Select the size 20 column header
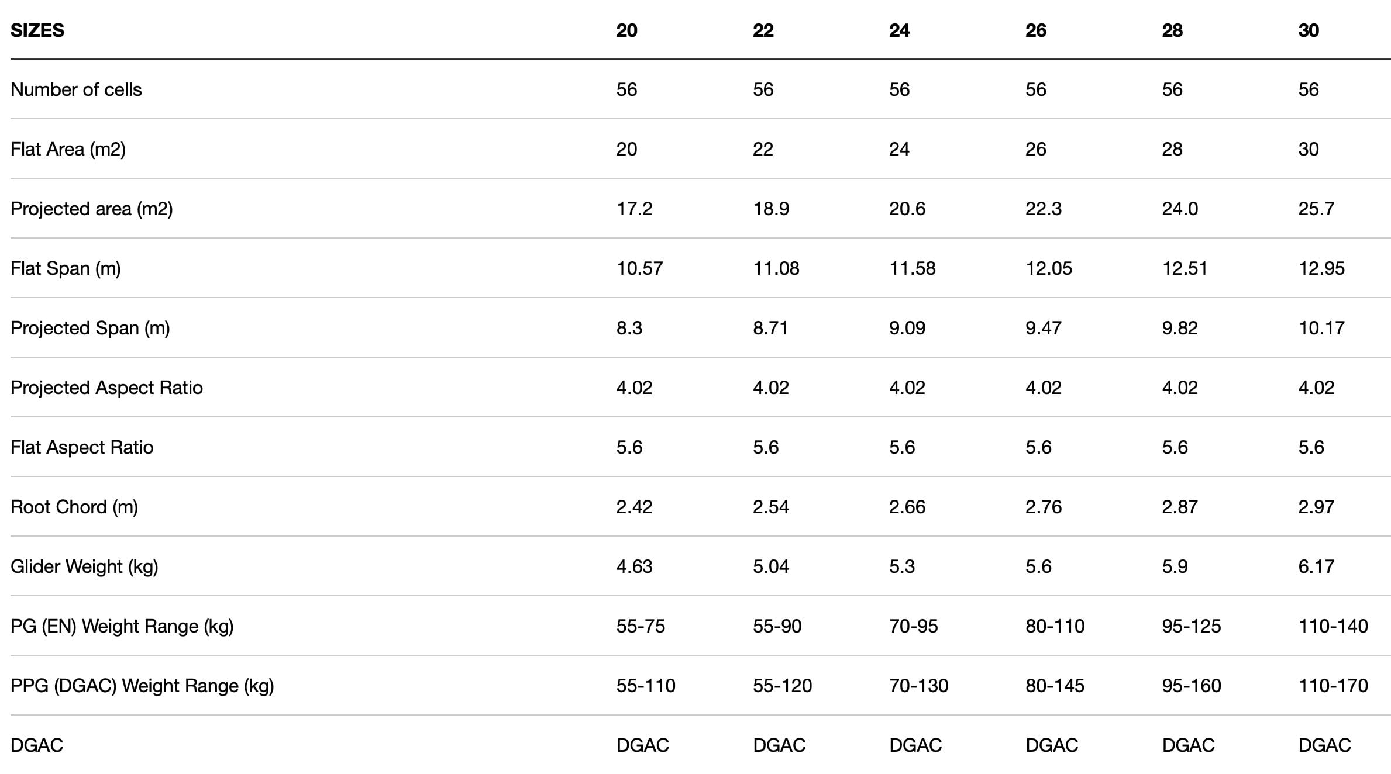 tap(626, 30)
